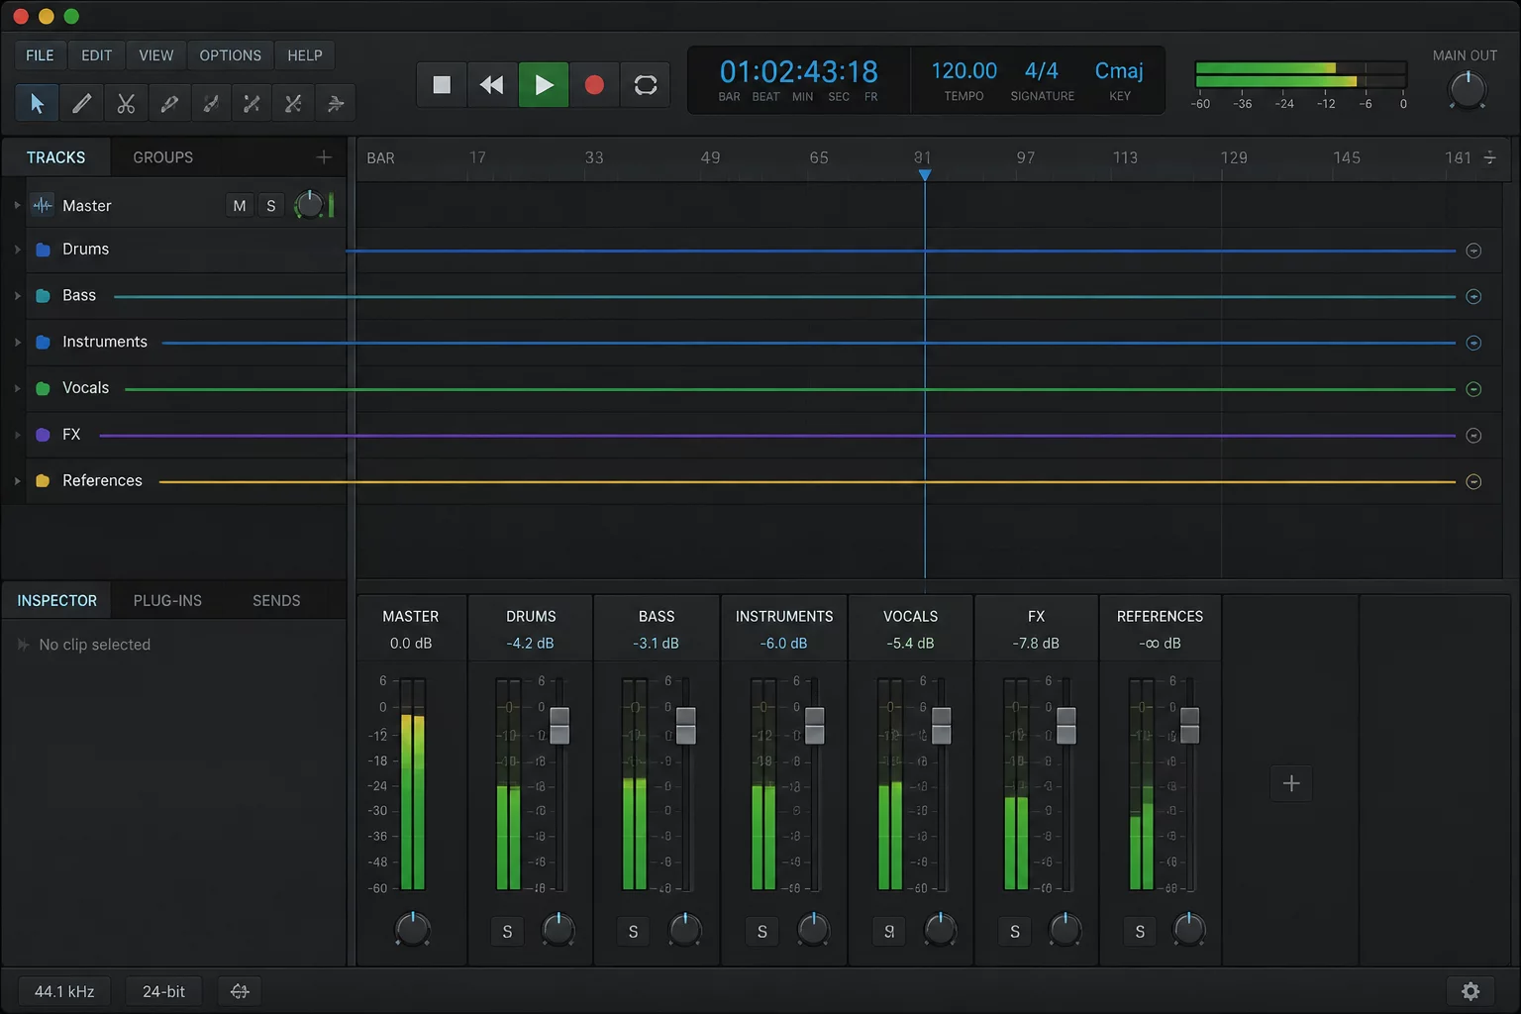Click the Cmaj key display

1119,71
